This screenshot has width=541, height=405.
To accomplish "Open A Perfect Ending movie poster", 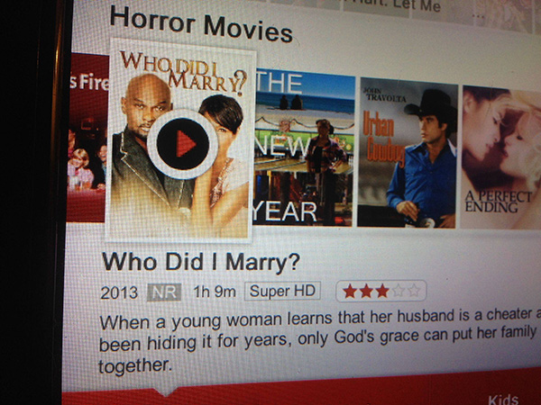I will pyautogui.click(x=501, y=157).
